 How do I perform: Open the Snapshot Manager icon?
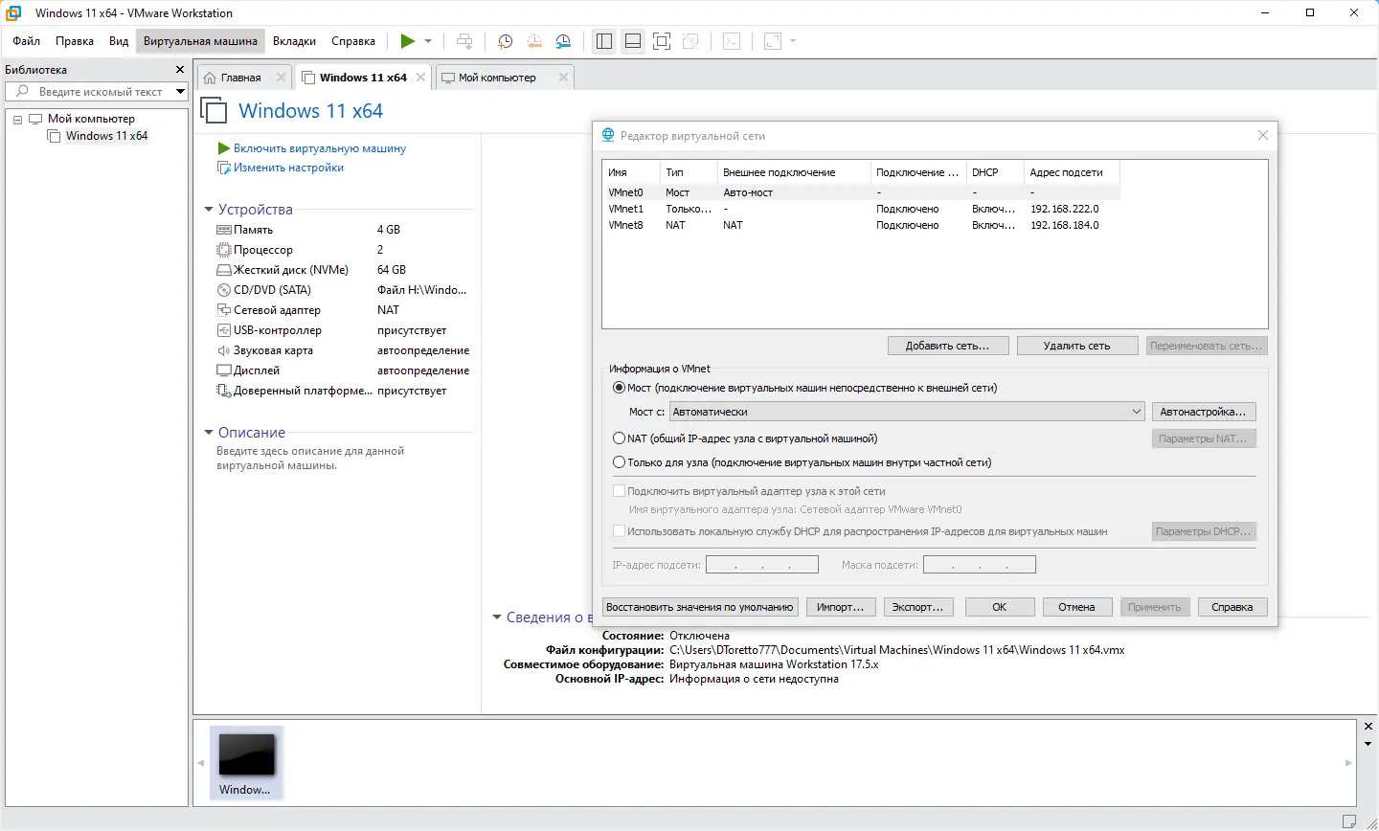click(563, 40)
